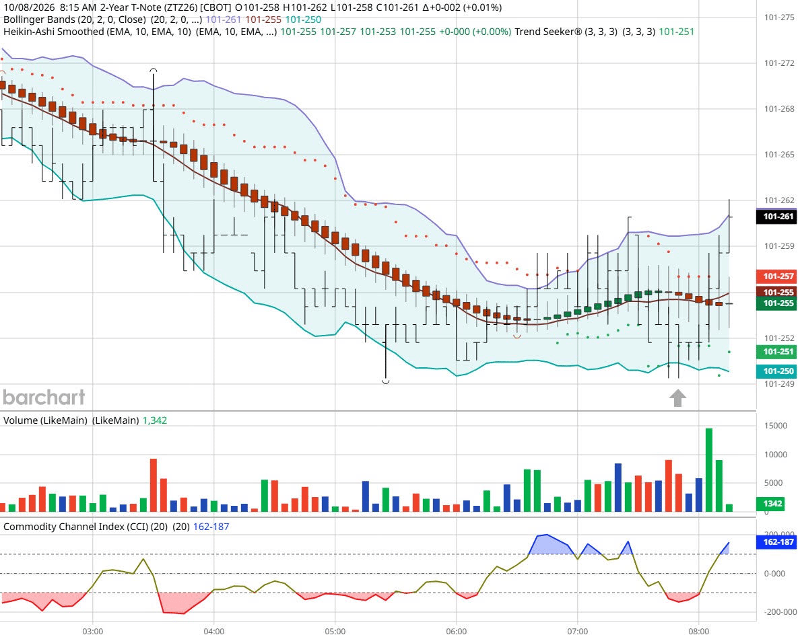Viewport: 800px width, 641px height.
Task: Click the black 101-261 last price tag
Action: [x=776, y=217]
